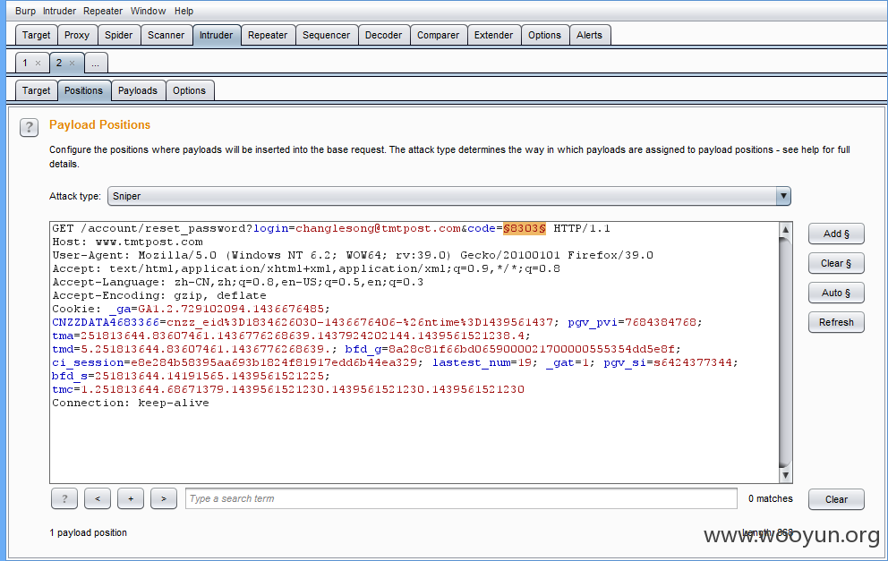Open the Window menu
The height and width of the screenshot is (561, 888).
tap(149, 11)
